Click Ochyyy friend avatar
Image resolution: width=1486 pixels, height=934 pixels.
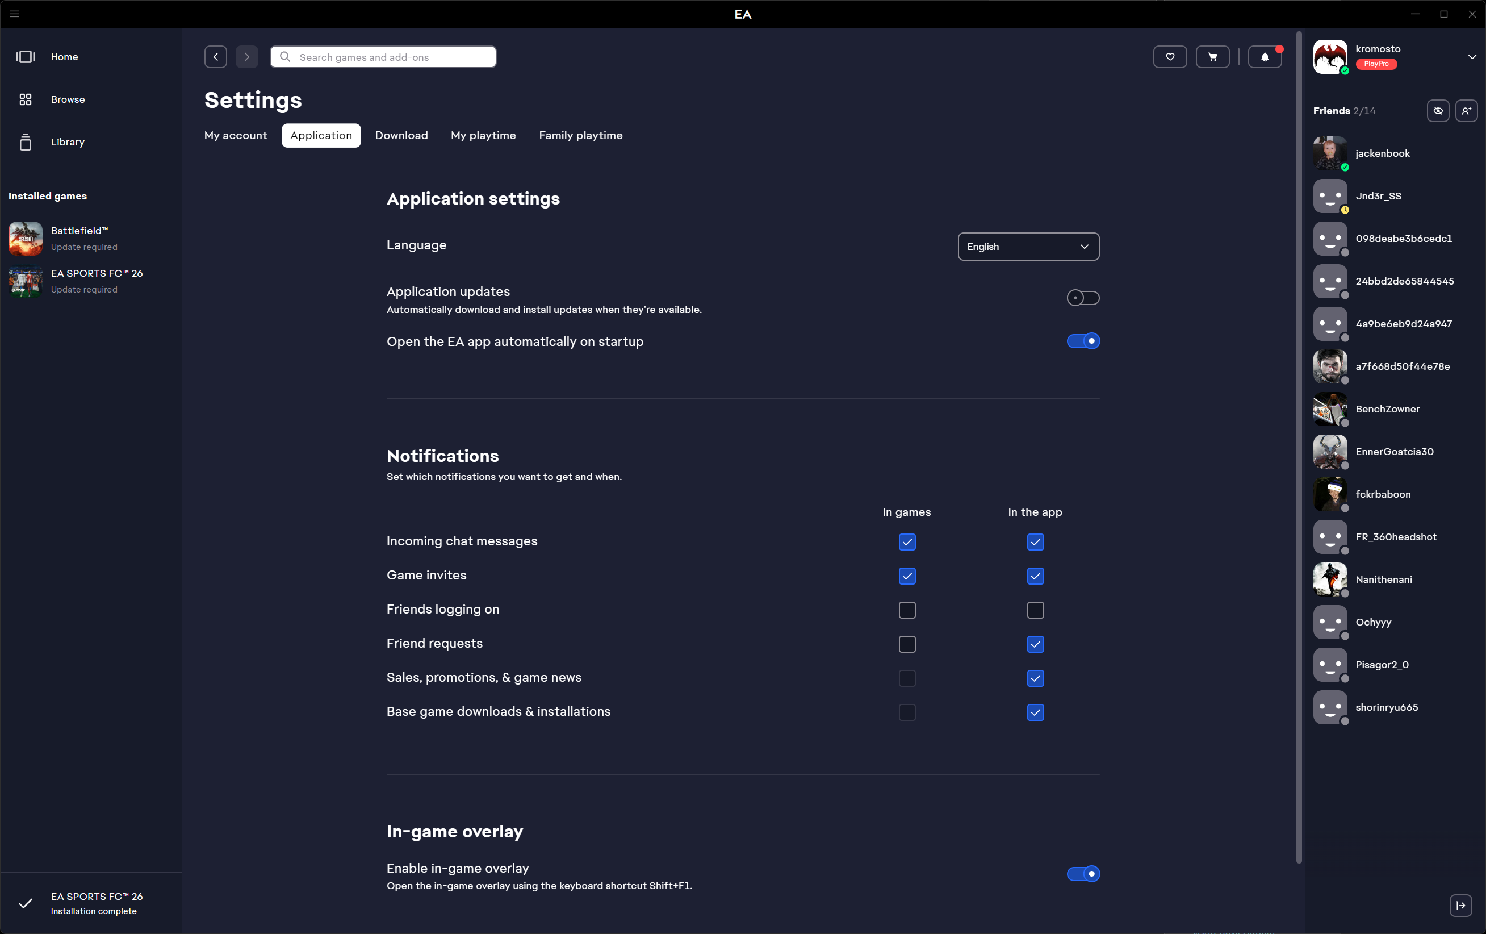click(x=1330, y=622)
